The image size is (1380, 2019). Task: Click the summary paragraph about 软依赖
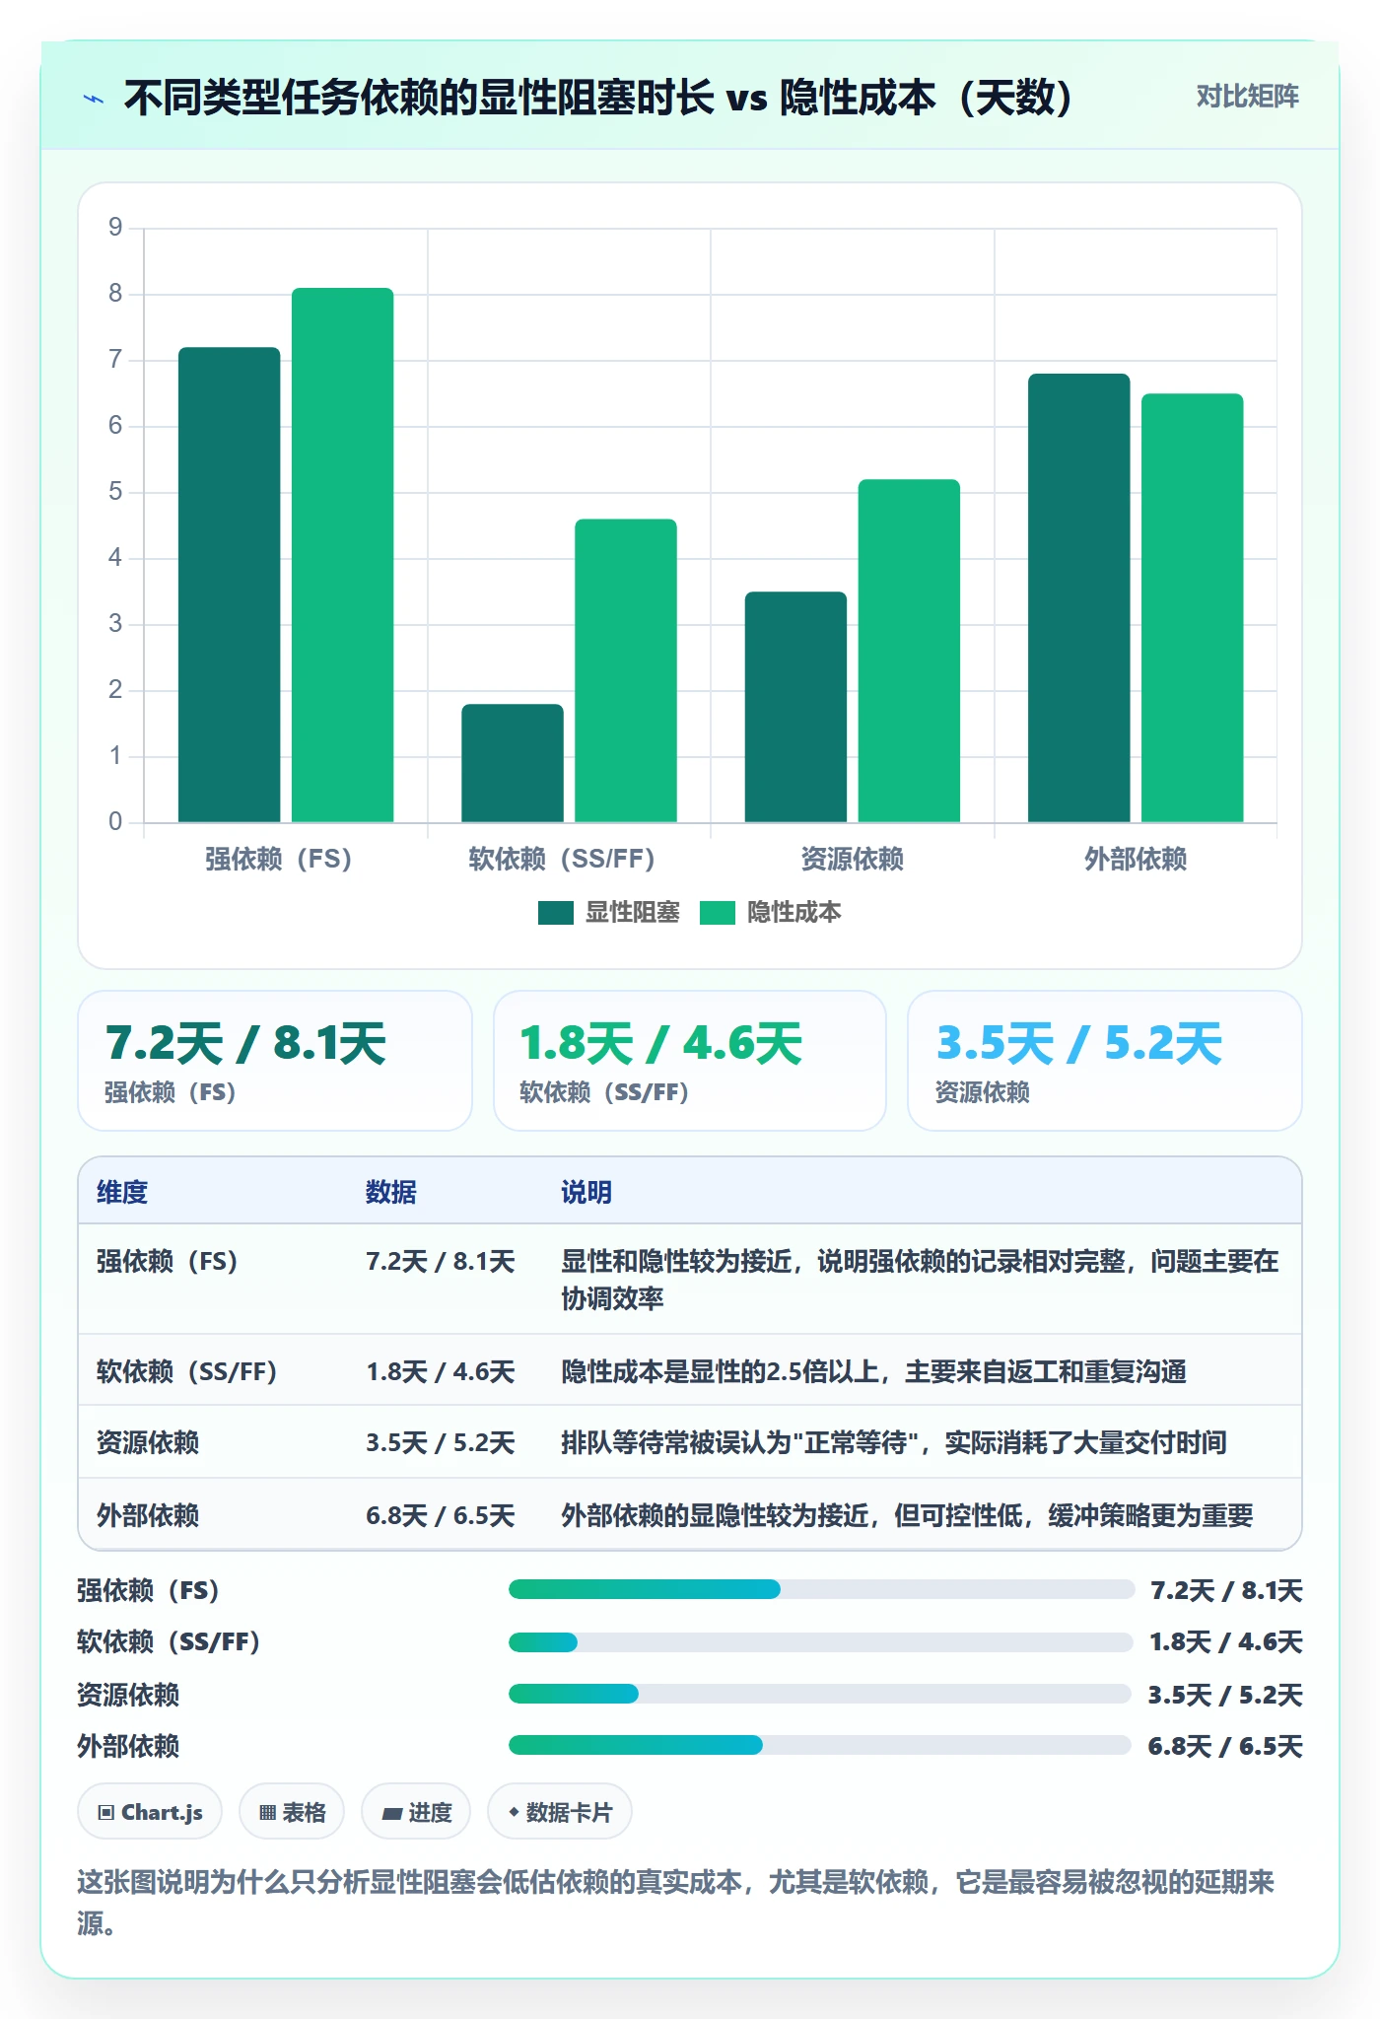(678, 1903)
